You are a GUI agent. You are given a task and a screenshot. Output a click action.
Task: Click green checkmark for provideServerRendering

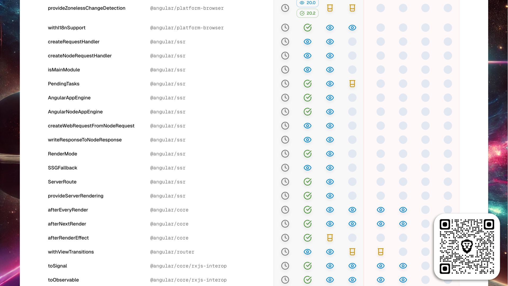point(307,196)
